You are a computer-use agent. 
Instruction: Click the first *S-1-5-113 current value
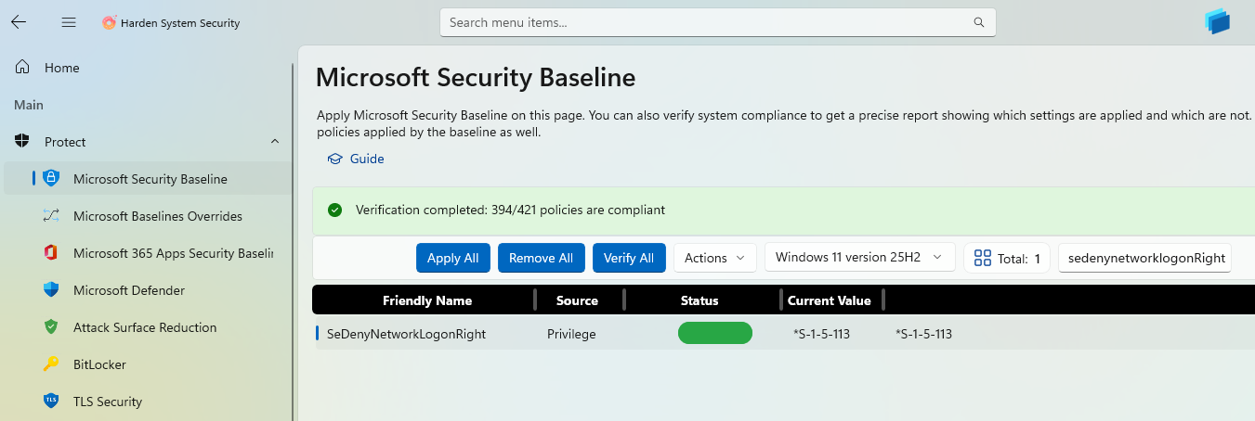[x=822, y=334]
